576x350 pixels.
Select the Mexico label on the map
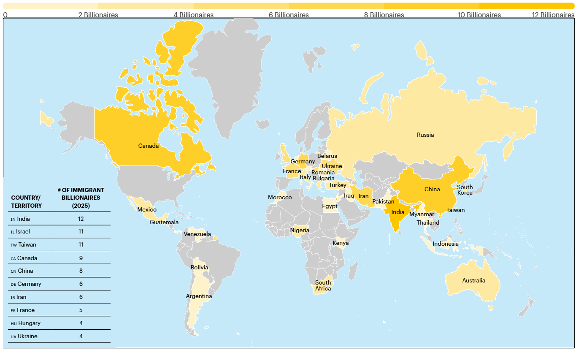(x=147, y=210)
